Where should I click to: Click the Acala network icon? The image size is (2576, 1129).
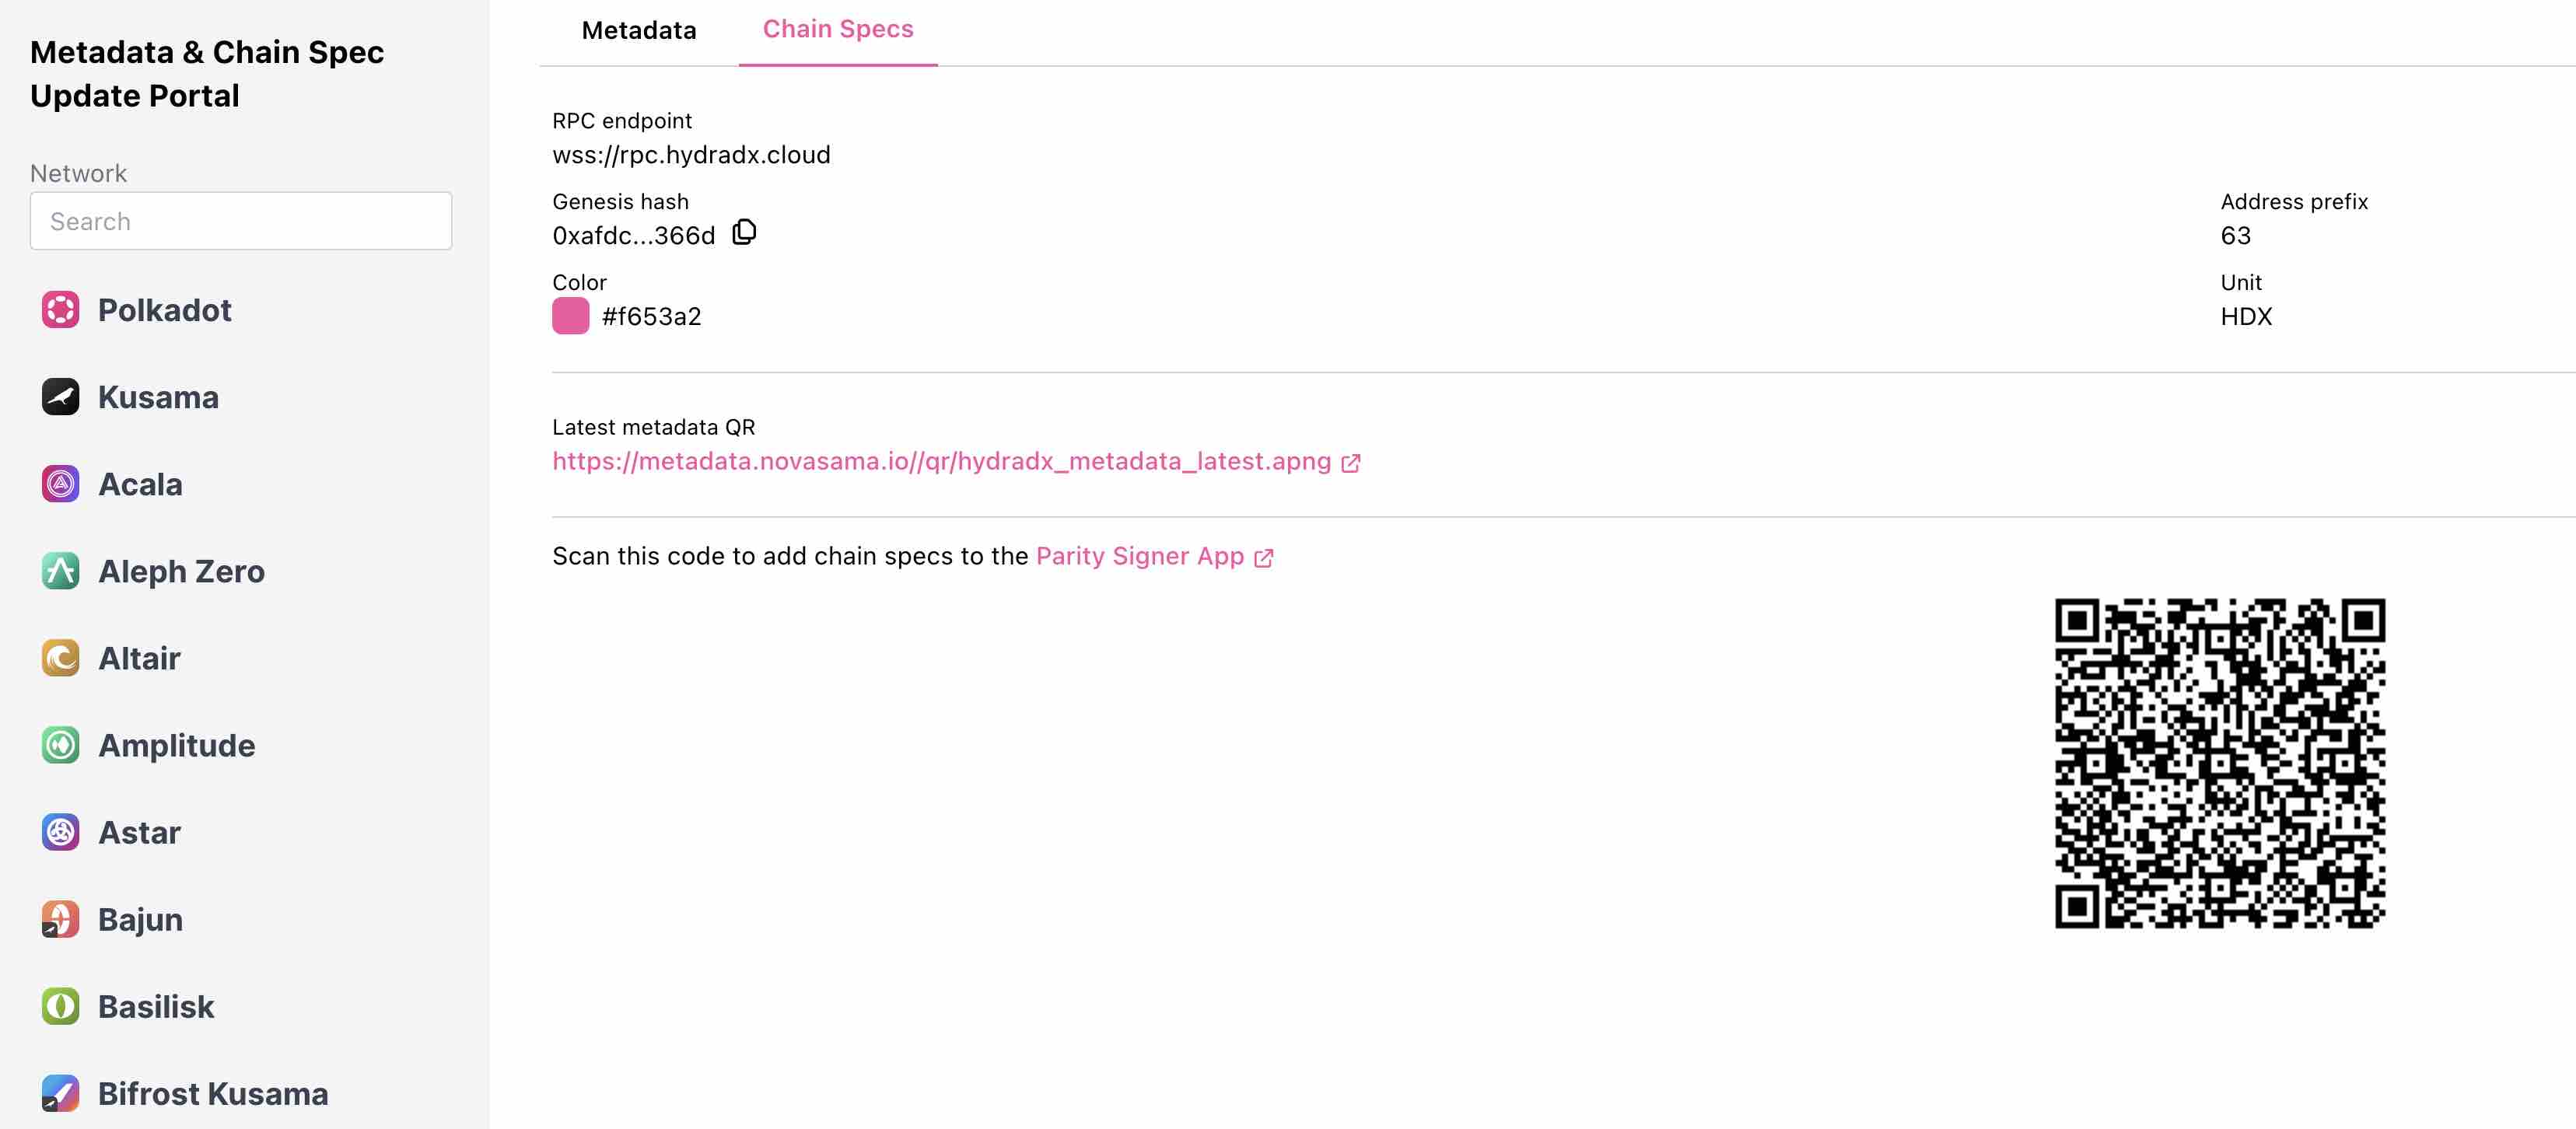click(60, 484)
